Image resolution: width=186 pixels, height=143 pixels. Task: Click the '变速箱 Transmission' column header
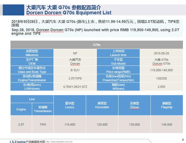click(x=43, y=109)
